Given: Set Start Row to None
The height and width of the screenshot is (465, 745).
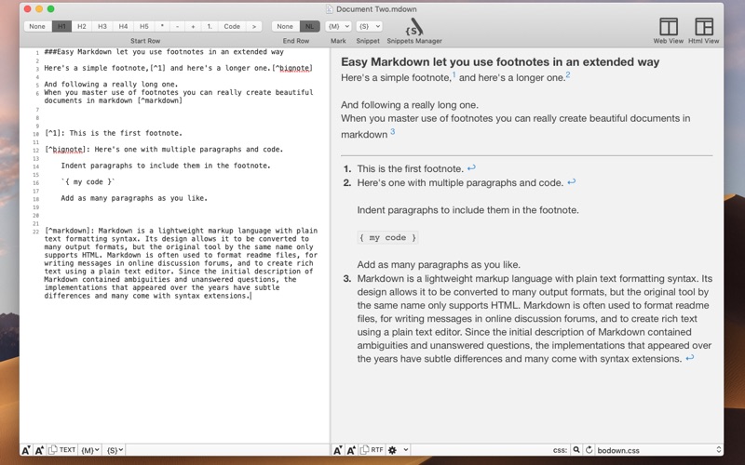Looking at the screenshot, I should [37, 27].
